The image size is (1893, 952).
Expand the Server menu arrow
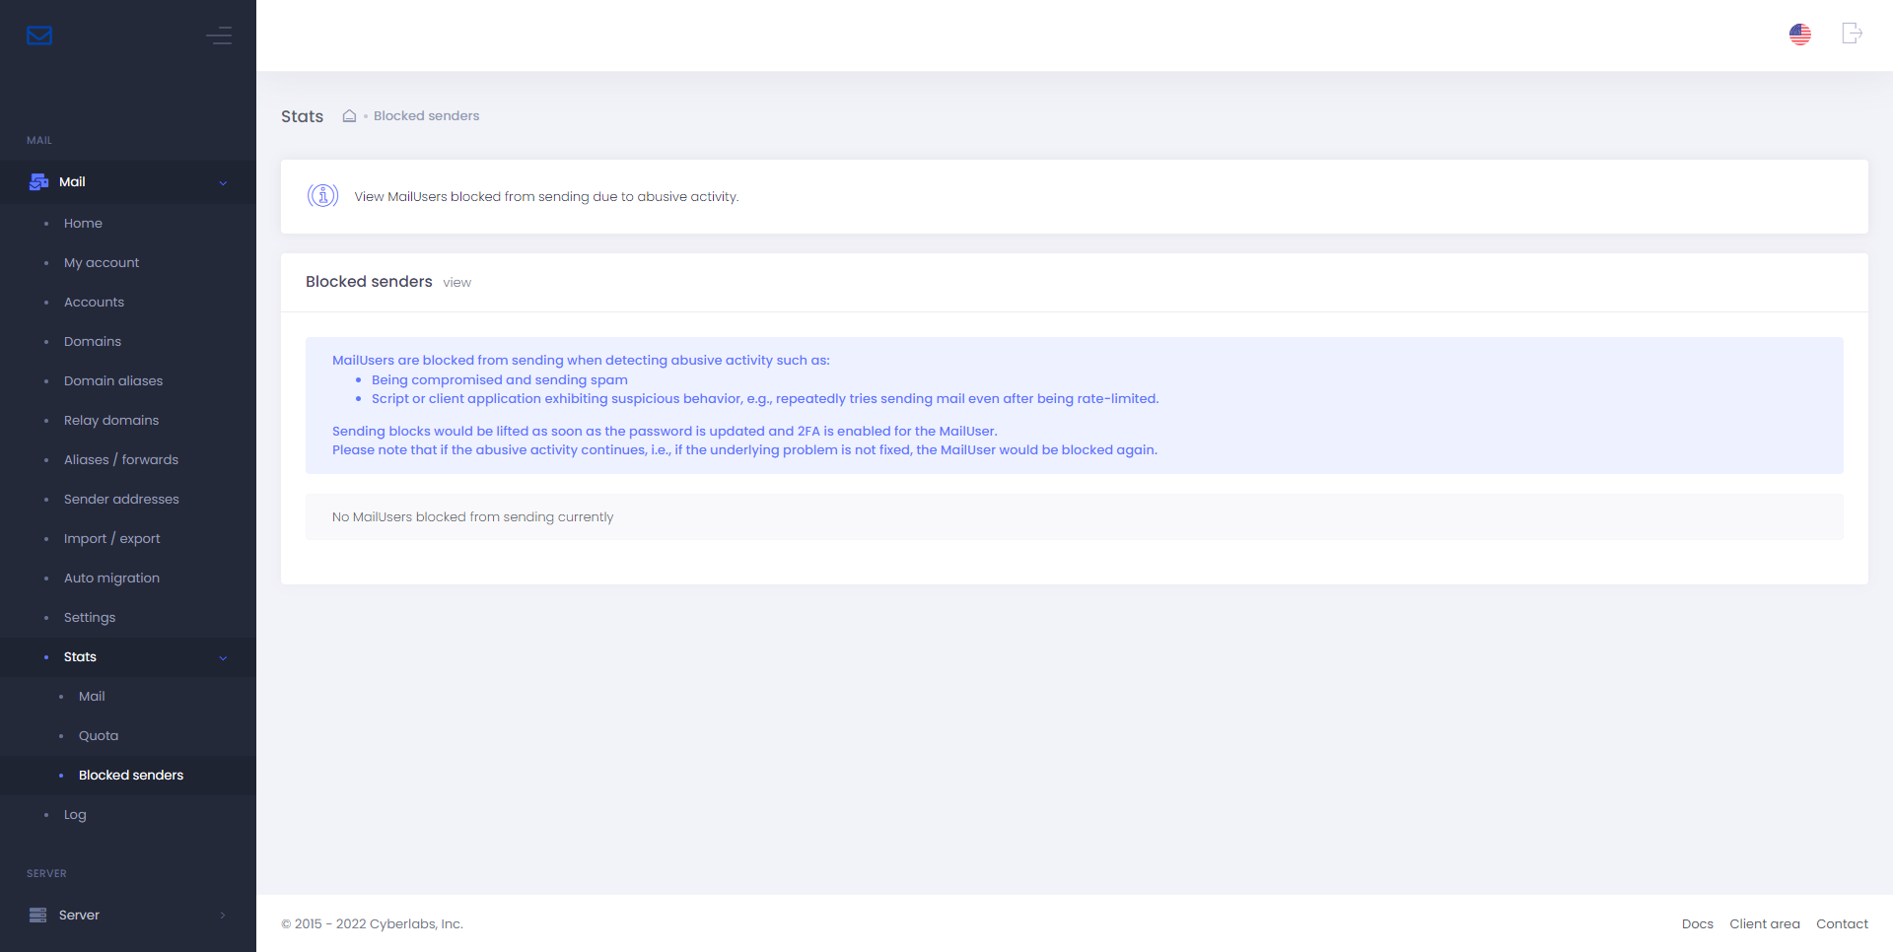[x=223, y=916]
